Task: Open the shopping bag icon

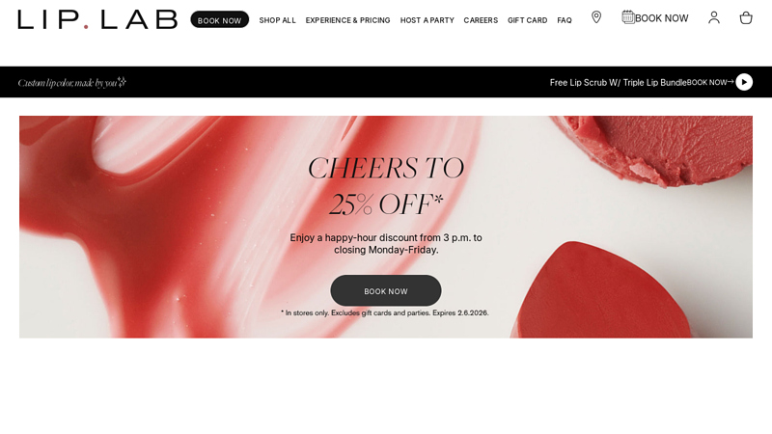Action: 746,17
